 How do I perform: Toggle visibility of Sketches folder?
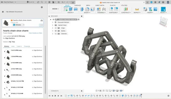(x=56, y=34)
